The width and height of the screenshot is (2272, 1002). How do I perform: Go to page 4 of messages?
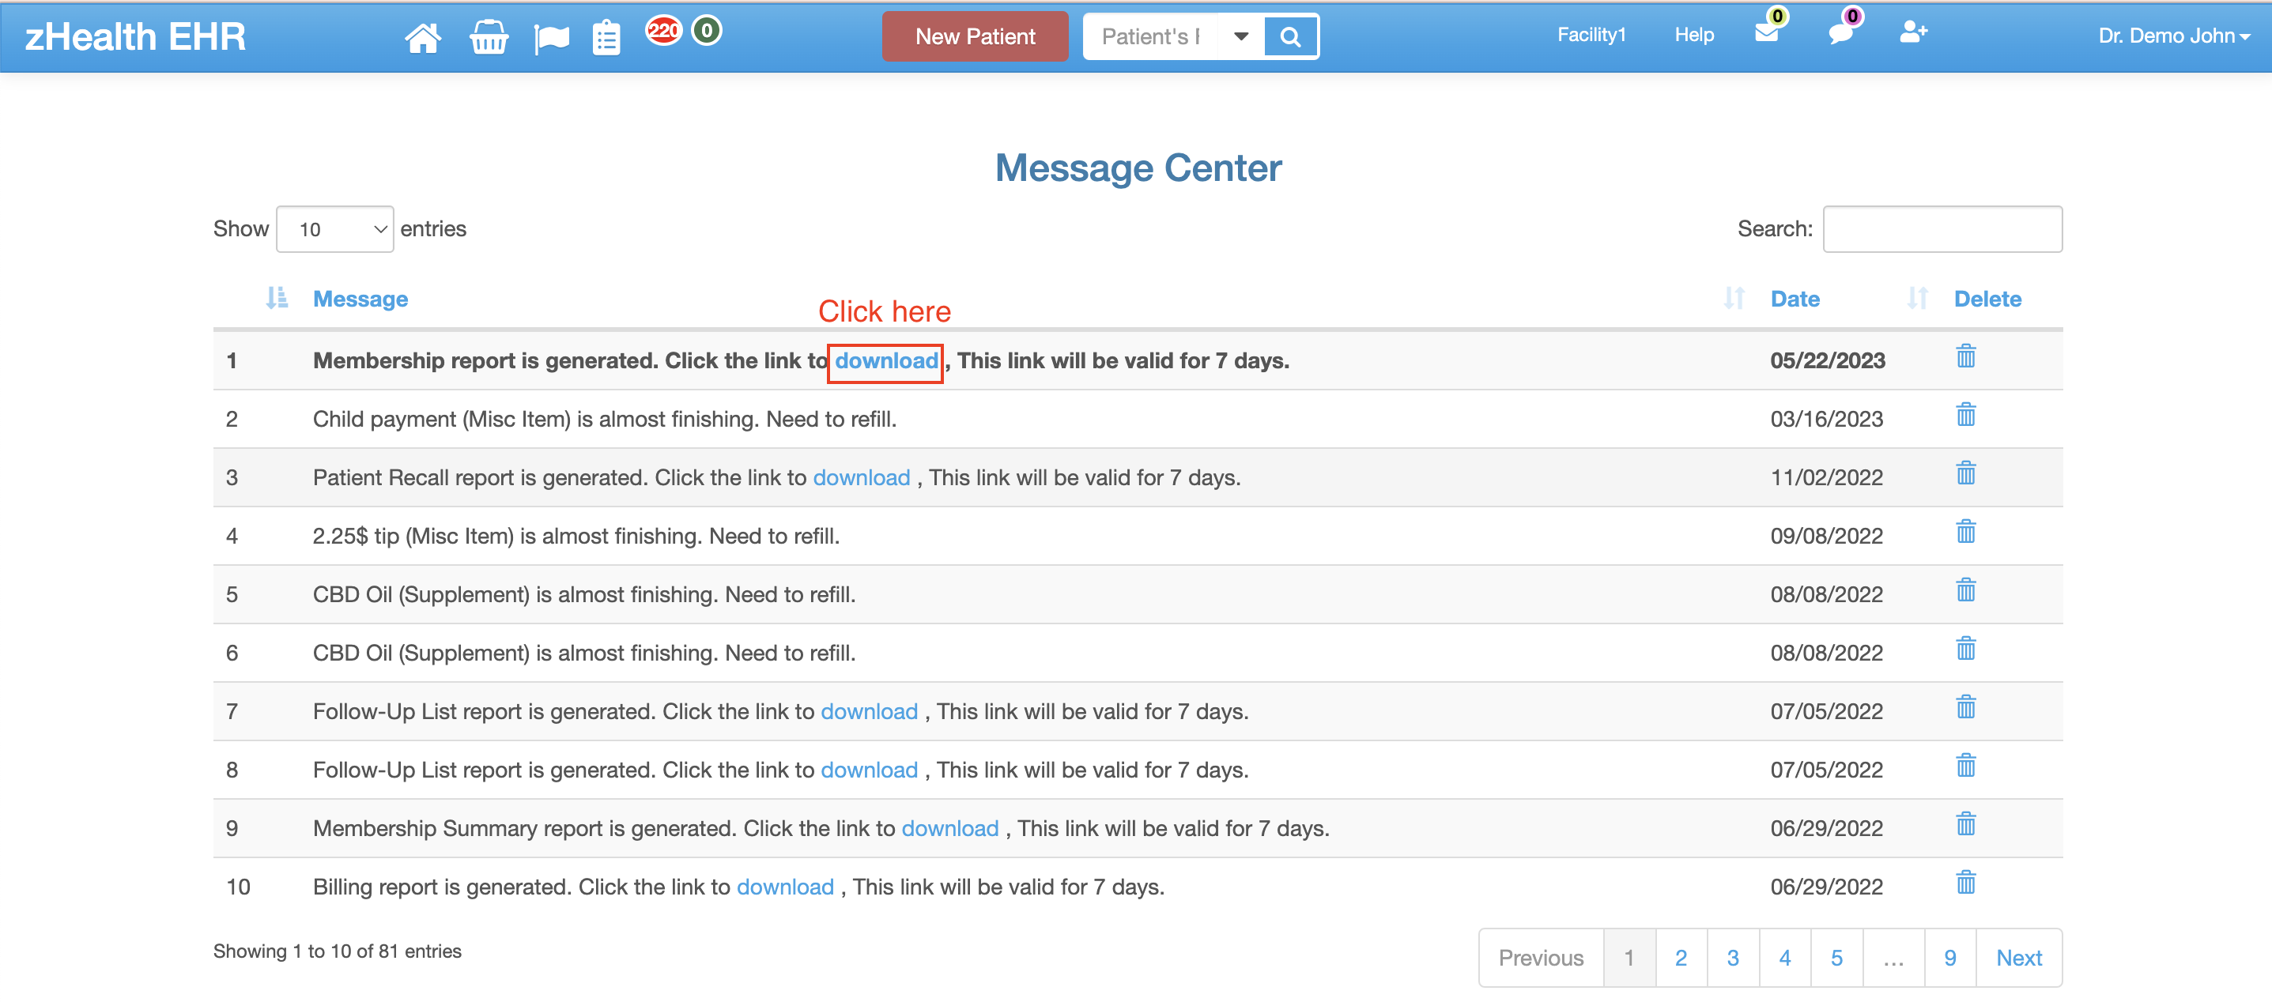tap(1784, 957)
